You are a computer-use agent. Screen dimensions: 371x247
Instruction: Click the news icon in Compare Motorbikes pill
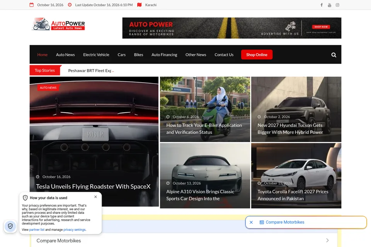coord(262,222)
